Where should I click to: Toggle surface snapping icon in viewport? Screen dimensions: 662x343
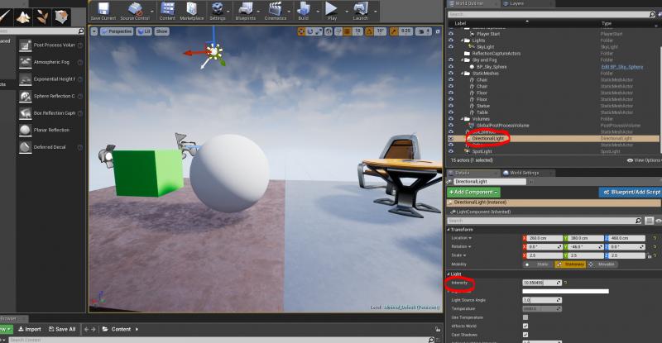338,31
